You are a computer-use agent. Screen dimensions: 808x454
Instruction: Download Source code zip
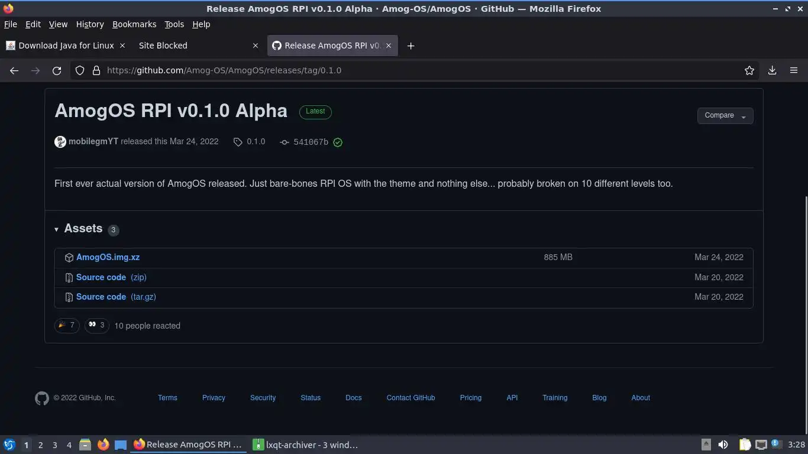pos(111,277)
